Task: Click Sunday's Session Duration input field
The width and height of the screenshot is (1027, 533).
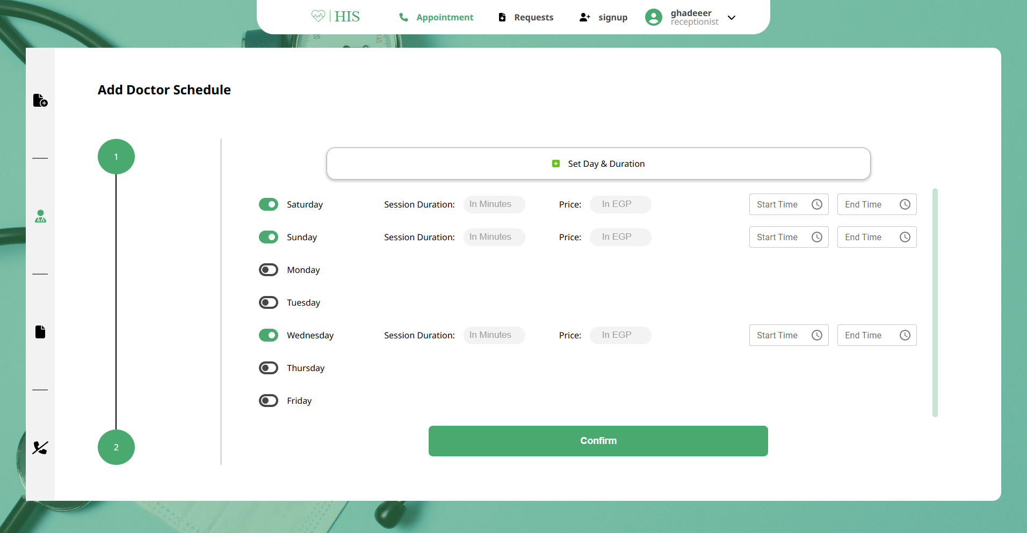Action: pyautogui.click(x=494, y=236)
